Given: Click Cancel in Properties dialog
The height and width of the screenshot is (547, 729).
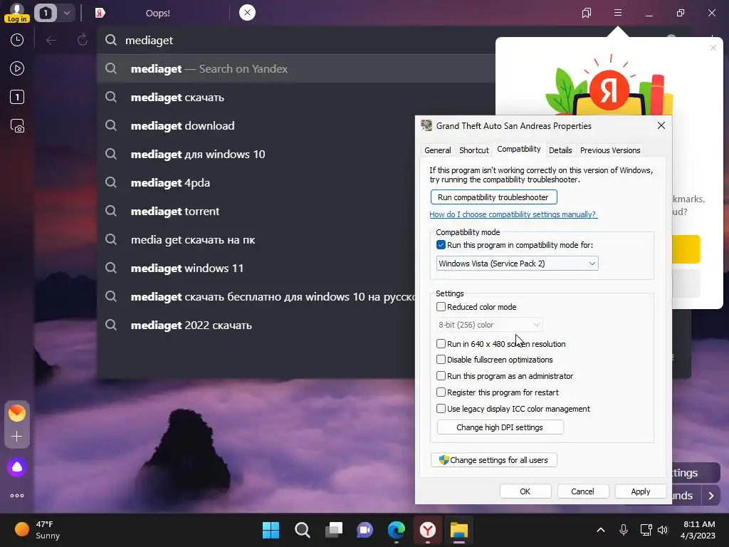Looking at the screenshot, I should click(582, 491).
